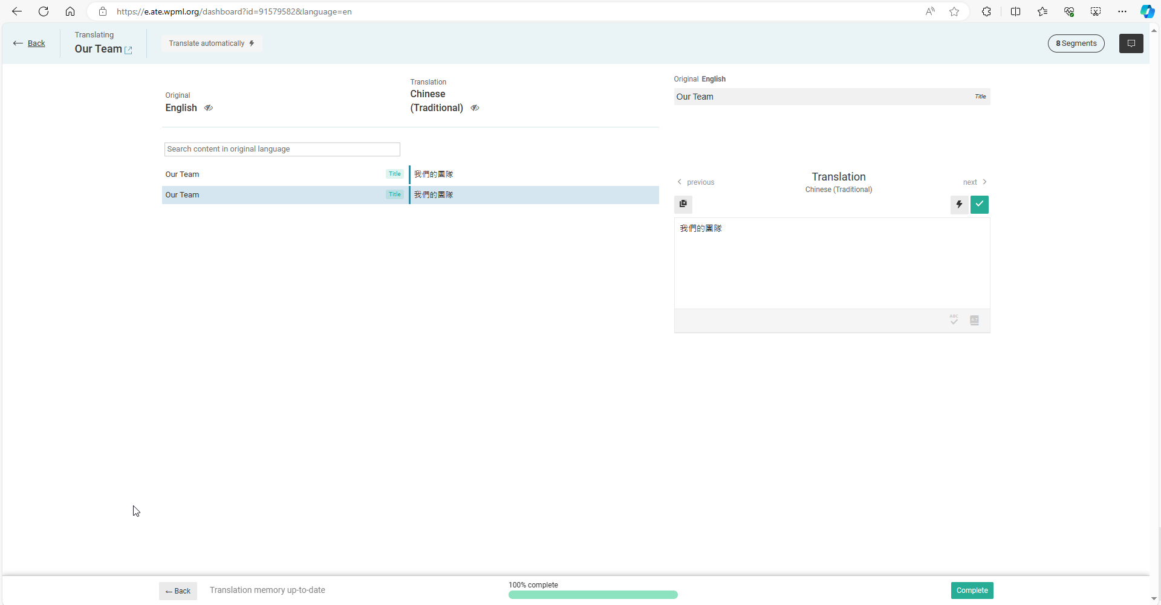Go to previous segment
The width and height of the screenshot is (1161, 605).
pyautogui.click(x=695, y=182)
